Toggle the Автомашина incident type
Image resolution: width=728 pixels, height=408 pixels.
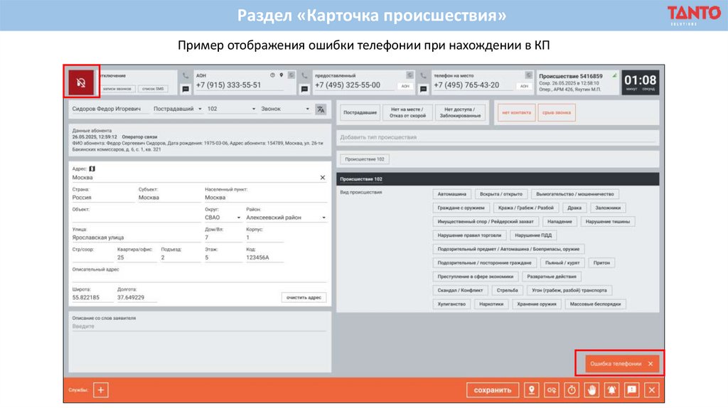click(451, 194)
